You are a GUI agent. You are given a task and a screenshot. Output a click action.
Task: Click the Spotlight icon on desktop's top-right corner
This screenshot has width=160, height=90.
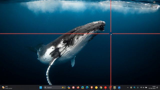pyautogui.click(x=154, y=2)
